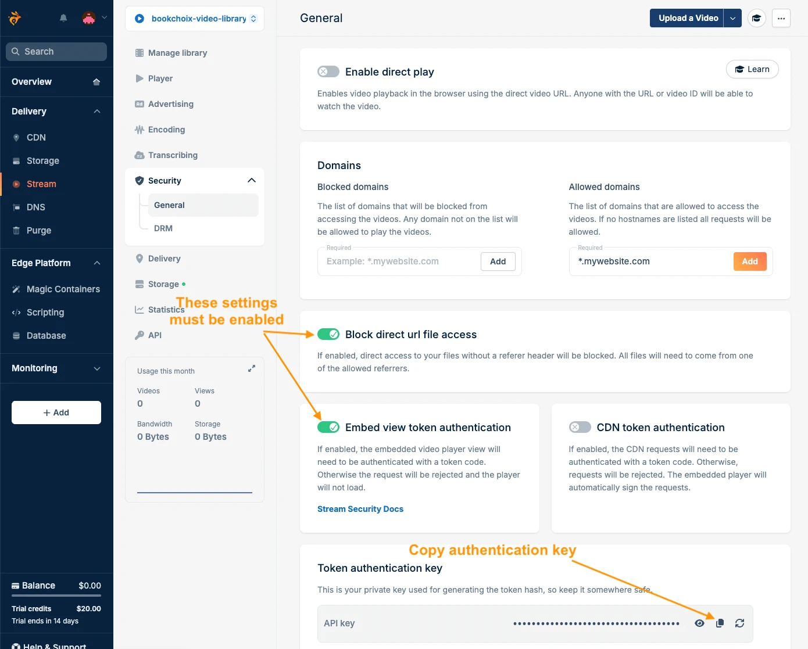Open Magic Containers under Edge Platform
808x649 pixels.
62,289
